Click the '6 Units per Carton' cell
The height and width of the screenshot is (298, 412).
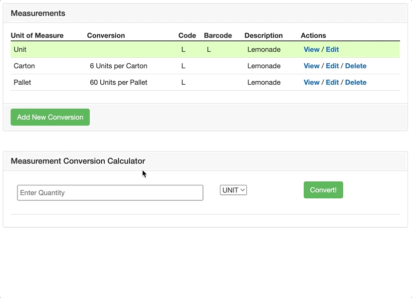118,66
